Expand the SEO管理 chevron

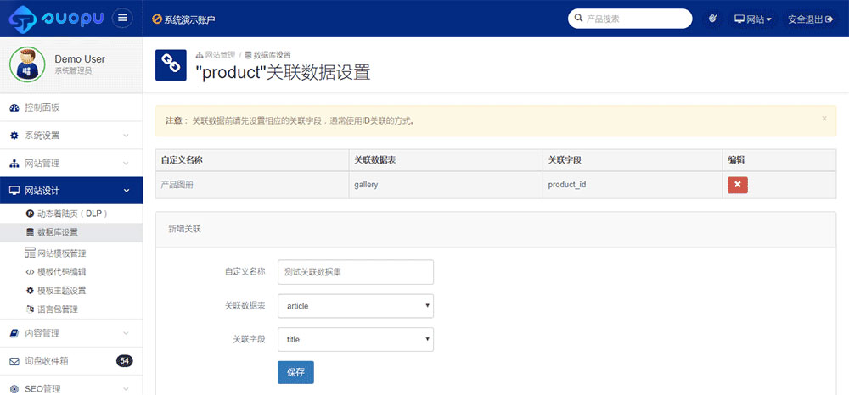[126, 389]
